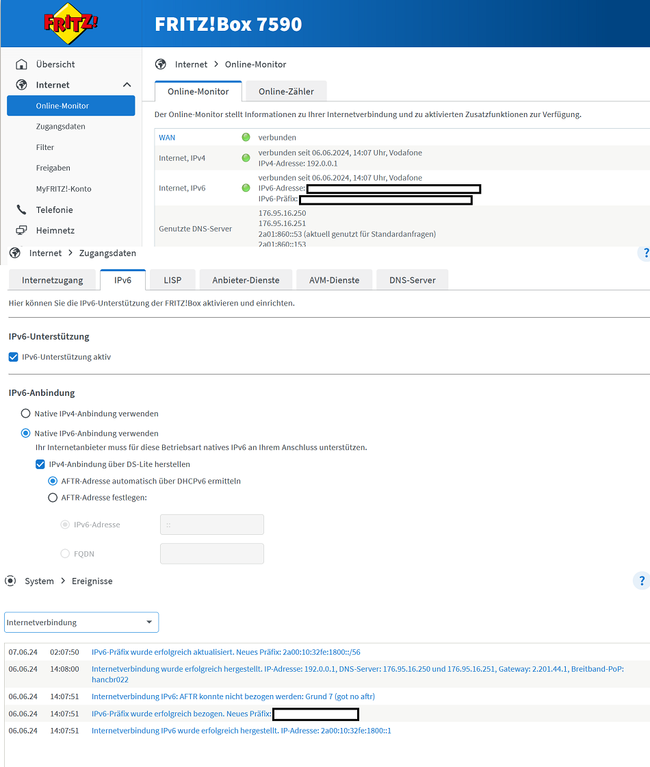Click green WAN status indicator

tap(246, 137)
